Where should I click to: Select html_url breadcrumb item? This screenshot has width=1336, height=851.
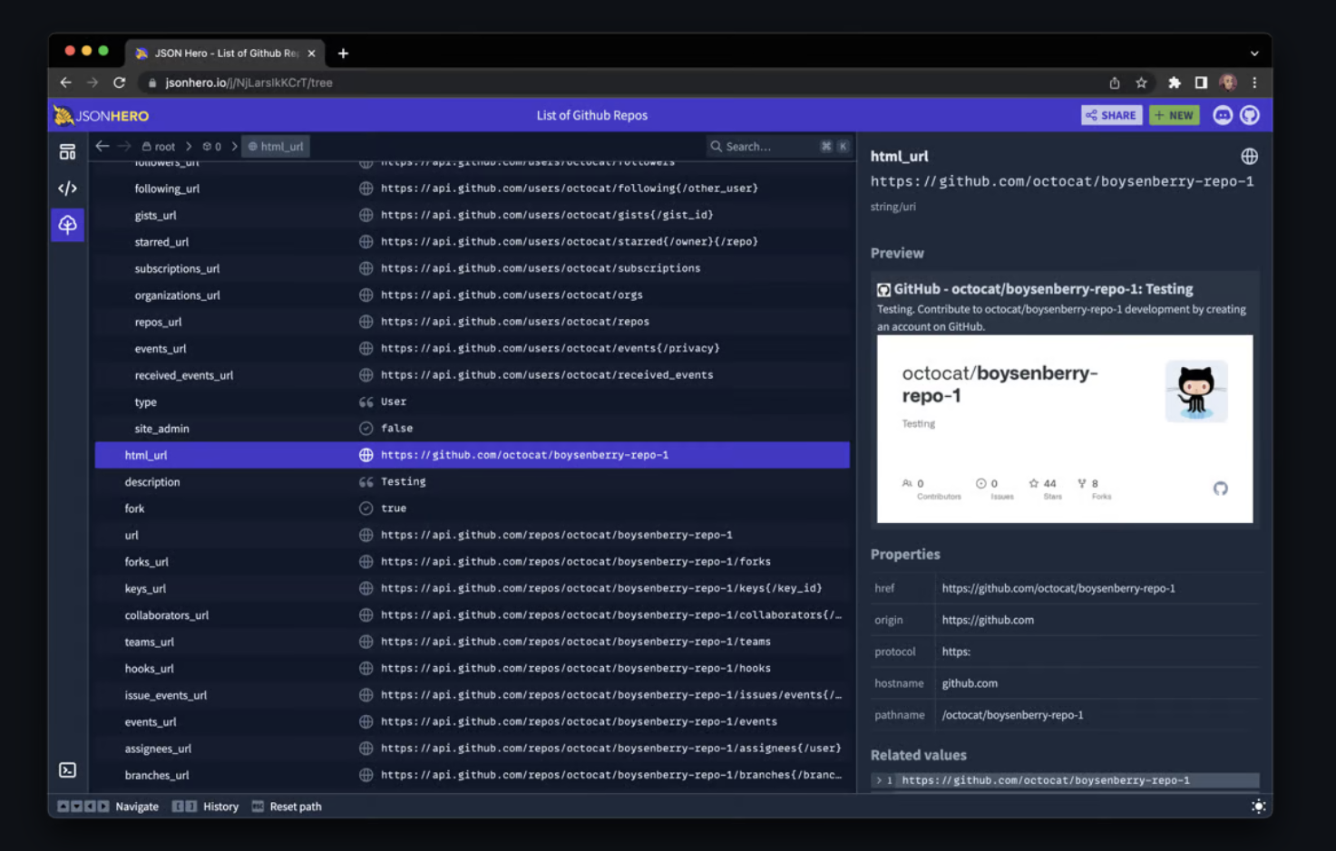276,146
